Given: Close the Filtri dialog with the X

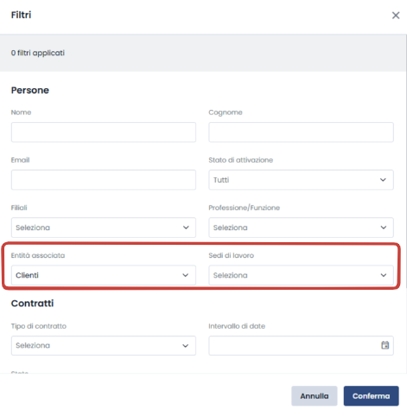Looking at the screenshot, I should tap(396, 16).
